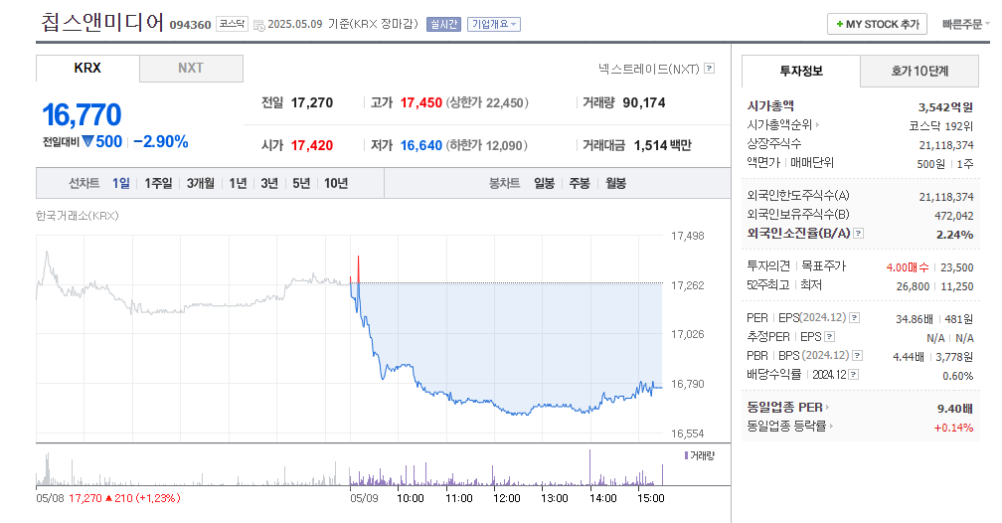Click 거래량 value 90,174
The width and height of the screenshot is (1002, 523).
[x=644, y=103]
